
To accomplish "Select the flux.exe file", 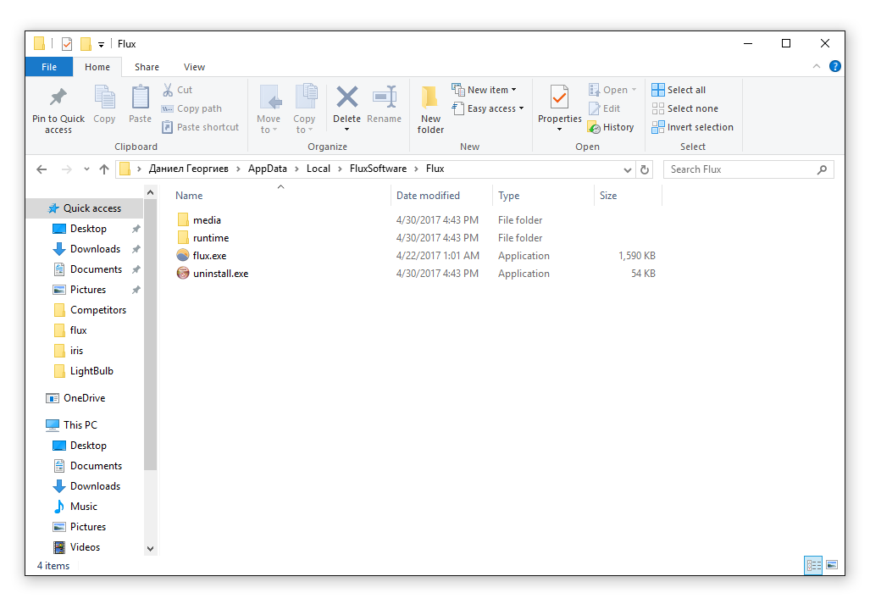I will pos(209,256).
